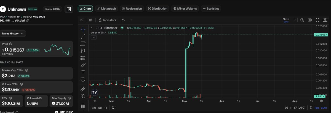This screenshot has width=331, height=113.
Task: Show info tooltip for Market Cap / 24H
Action: (26, 70)
